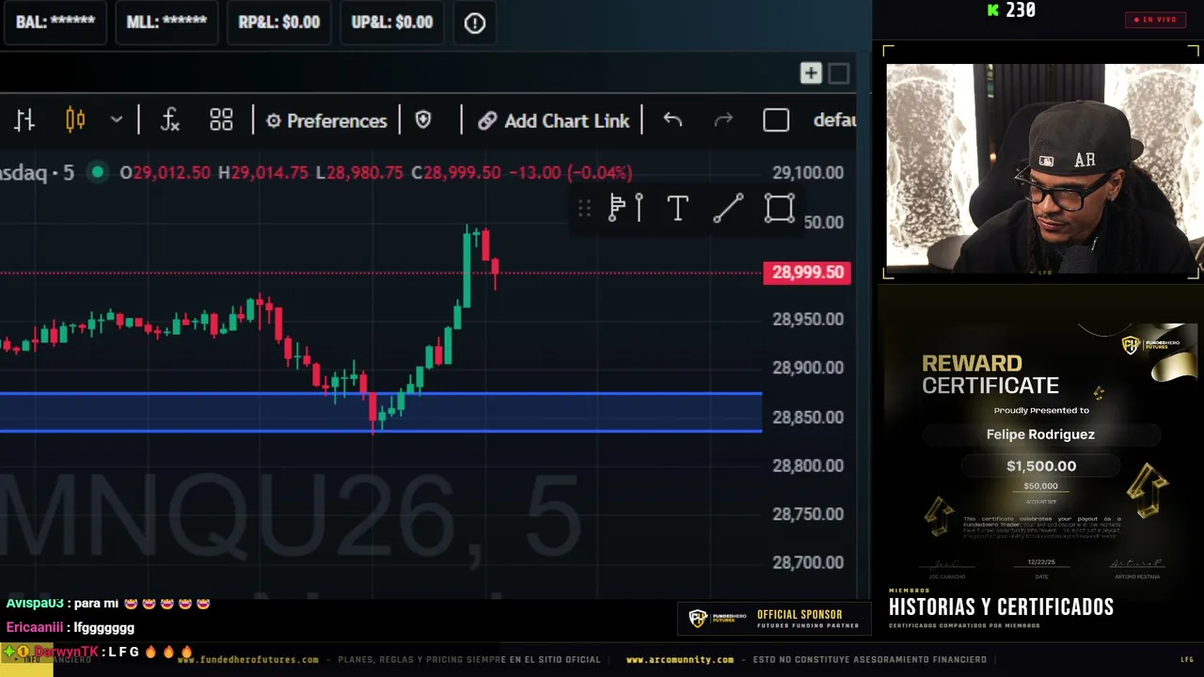Select the yellow candlestick chart icon
The image size is (1204, 677).
coord(75,120)
